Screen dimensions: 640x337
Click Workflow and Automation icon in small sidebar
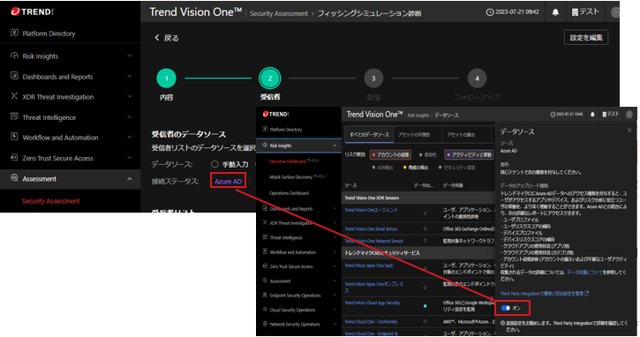265,251
